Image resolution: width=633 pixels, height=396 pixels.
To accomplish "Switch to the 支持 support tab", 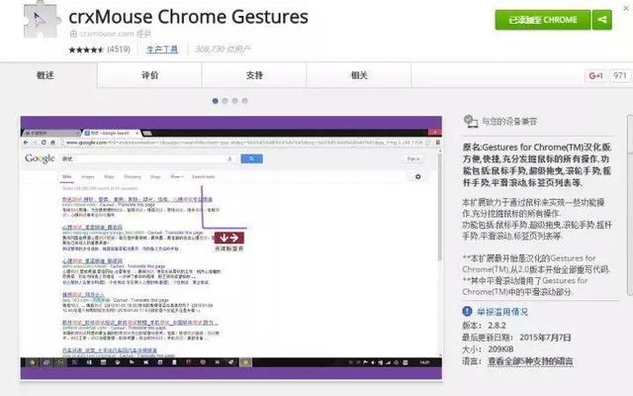I will 254,75.
